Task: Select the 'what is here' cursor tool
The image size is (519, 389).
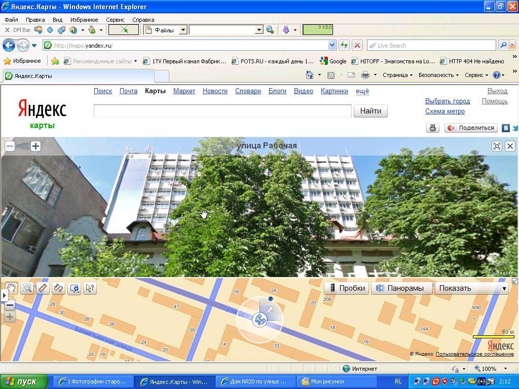Action: [90, 288]
